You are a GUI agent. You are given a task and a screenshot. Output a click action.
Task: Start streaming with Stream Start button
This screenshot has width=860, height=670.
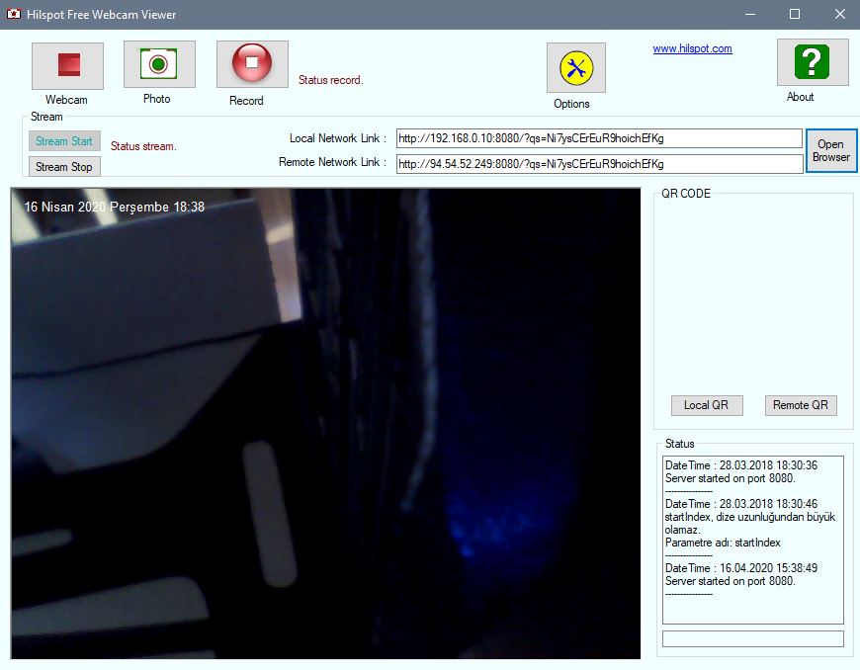click(64, 141)
